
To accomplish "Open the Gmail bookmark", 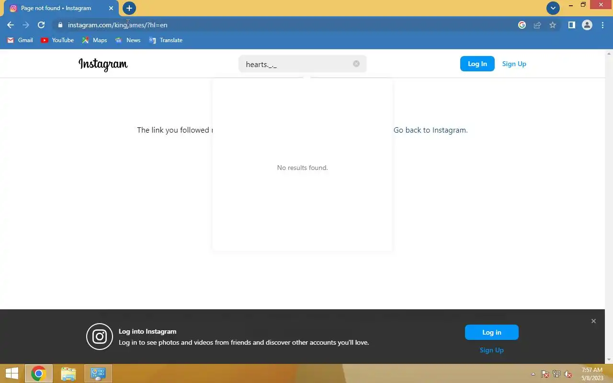I will pos(20,40).
